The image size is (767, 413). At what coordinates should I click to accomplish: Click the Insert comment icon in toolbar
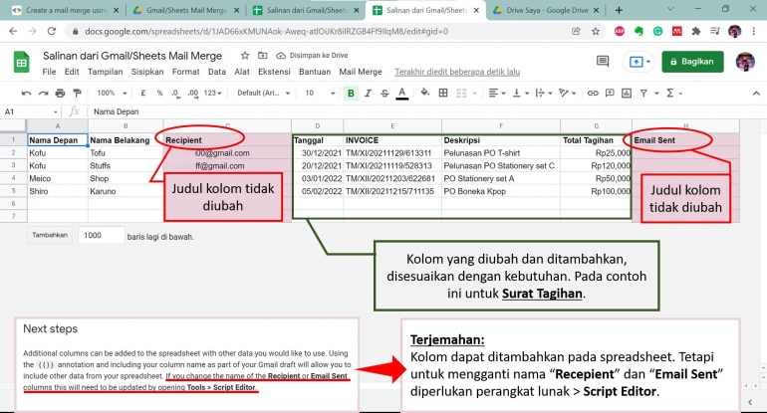point(610,93)
